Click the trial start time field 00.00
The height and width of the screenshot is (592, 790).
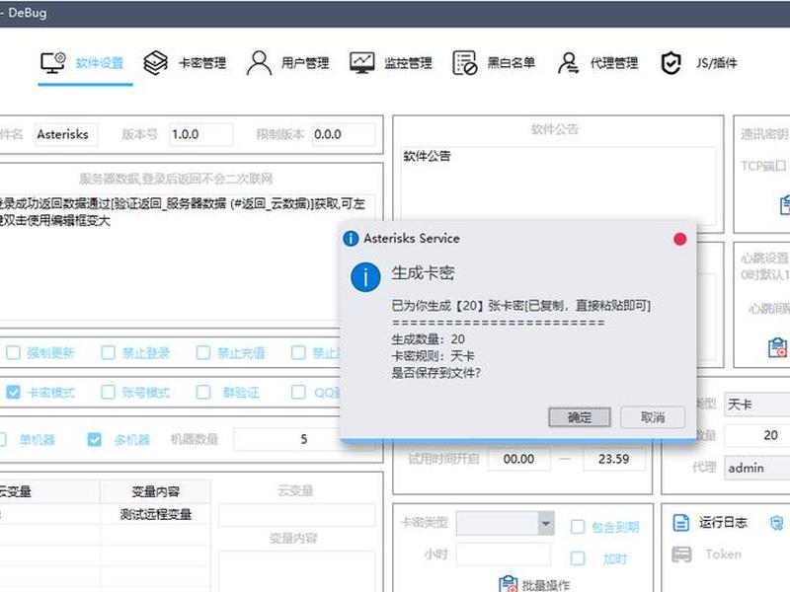pyautogui.click(x=518, y=459)
